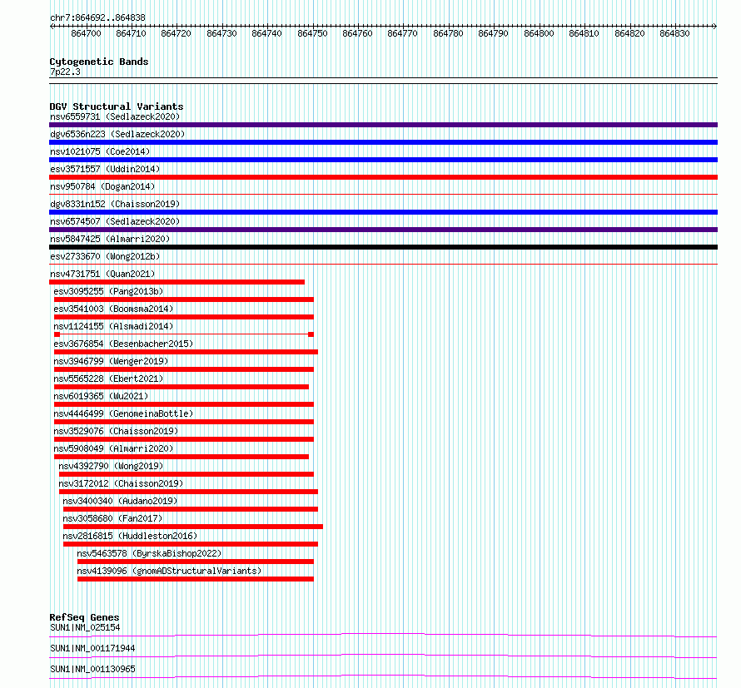The height and width of the screenshot is (688, 741).
Task: Click the red bar under nsv5463578
Action: pos(196,562)
